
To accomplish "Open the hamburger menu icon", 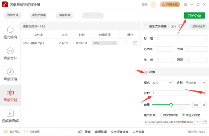I will click(x=185, y=5).
